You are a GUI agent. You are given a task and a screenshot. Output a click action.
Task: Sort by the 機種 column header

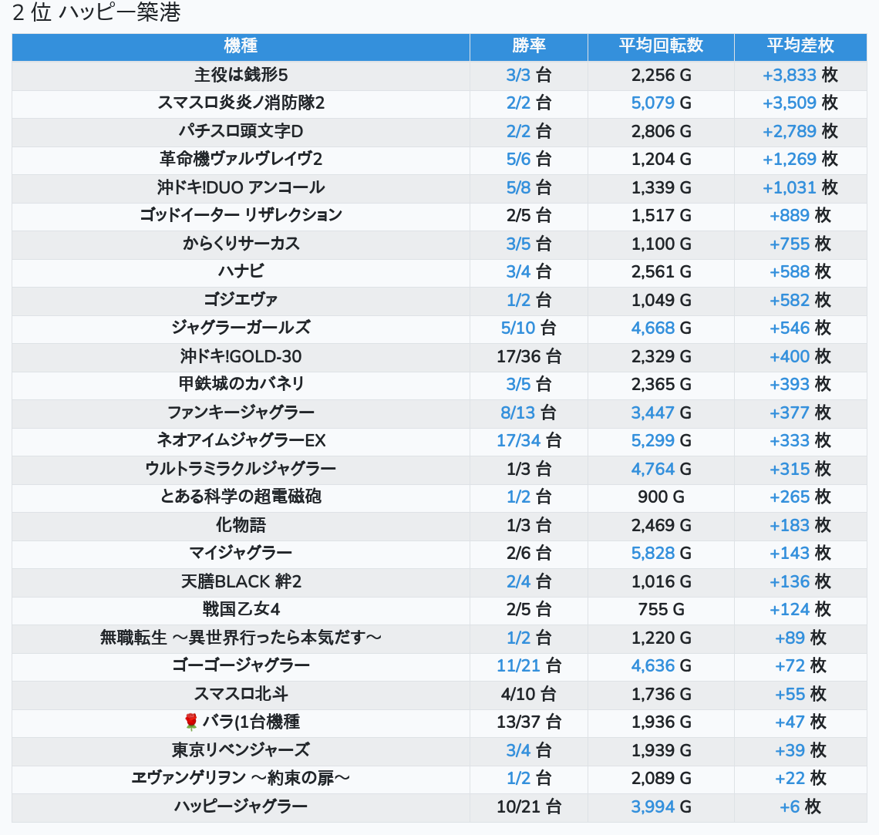click(241, 46)
